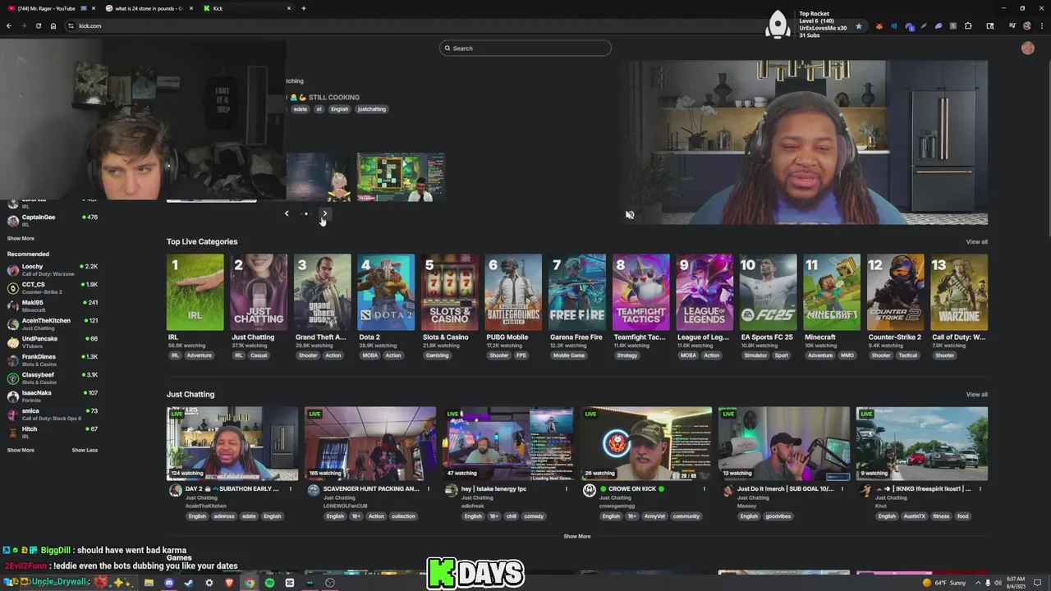The width and height of the screenshot is (1051, 591).
Task: Open options menu for Knut stream
Action: click(x=980, y=489)
